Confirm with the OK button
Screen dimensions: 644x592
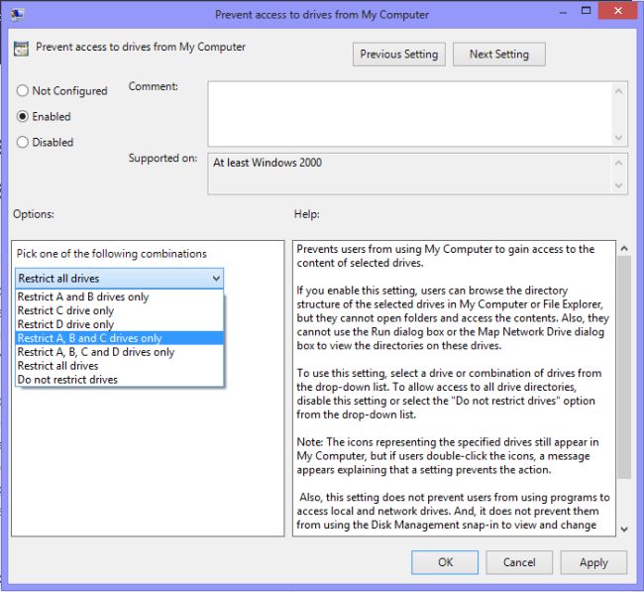(x=445, y=562)
